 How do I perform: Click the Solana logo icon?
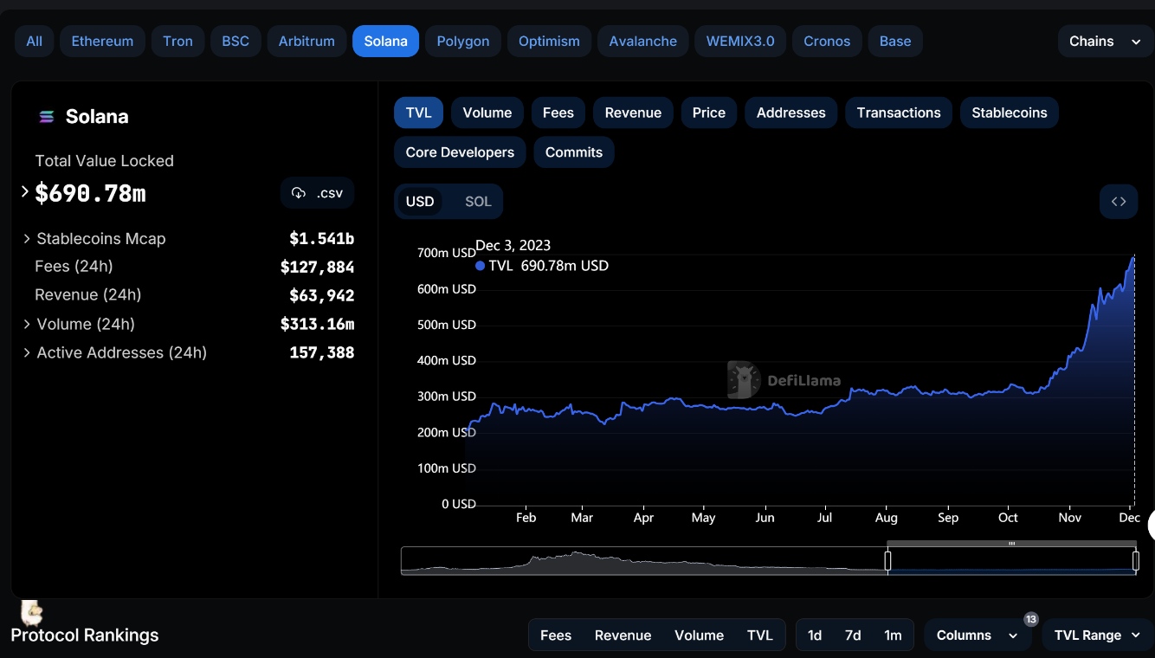click(x=47, y=117)
